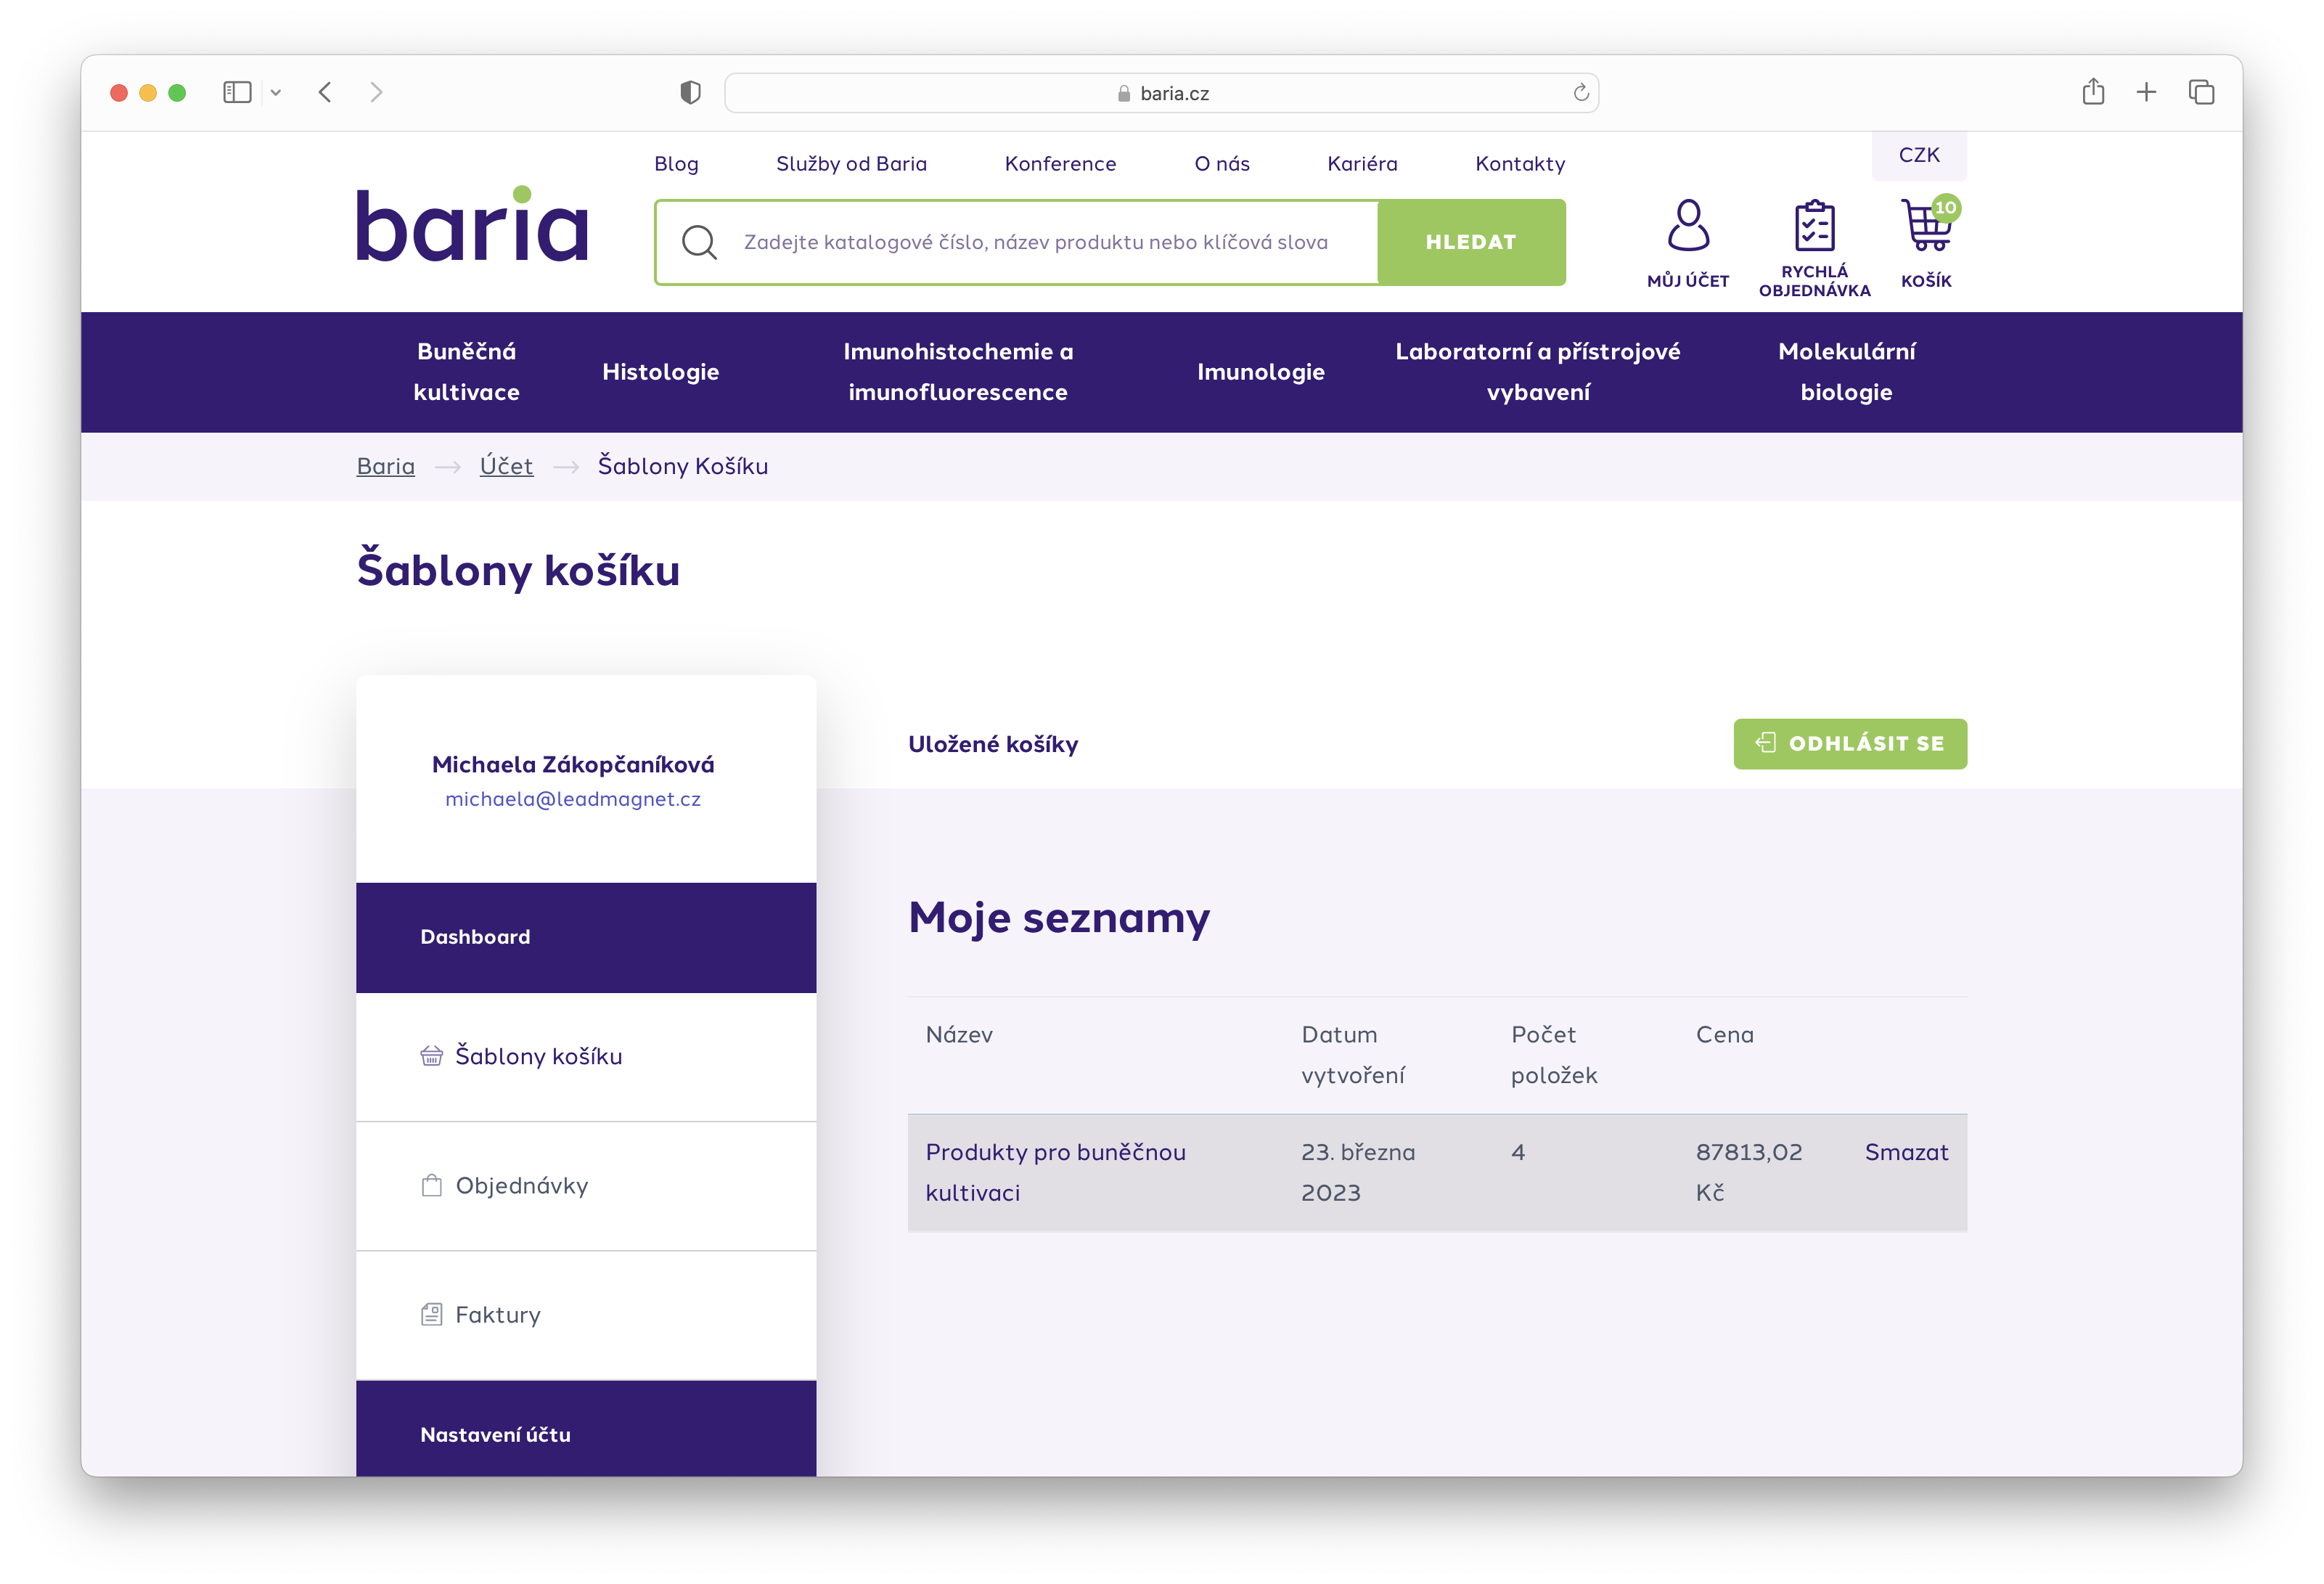Viewport: 2324px width, 1584px height.
Task: Click the privacy shield icon
Action: click(690, 93)
